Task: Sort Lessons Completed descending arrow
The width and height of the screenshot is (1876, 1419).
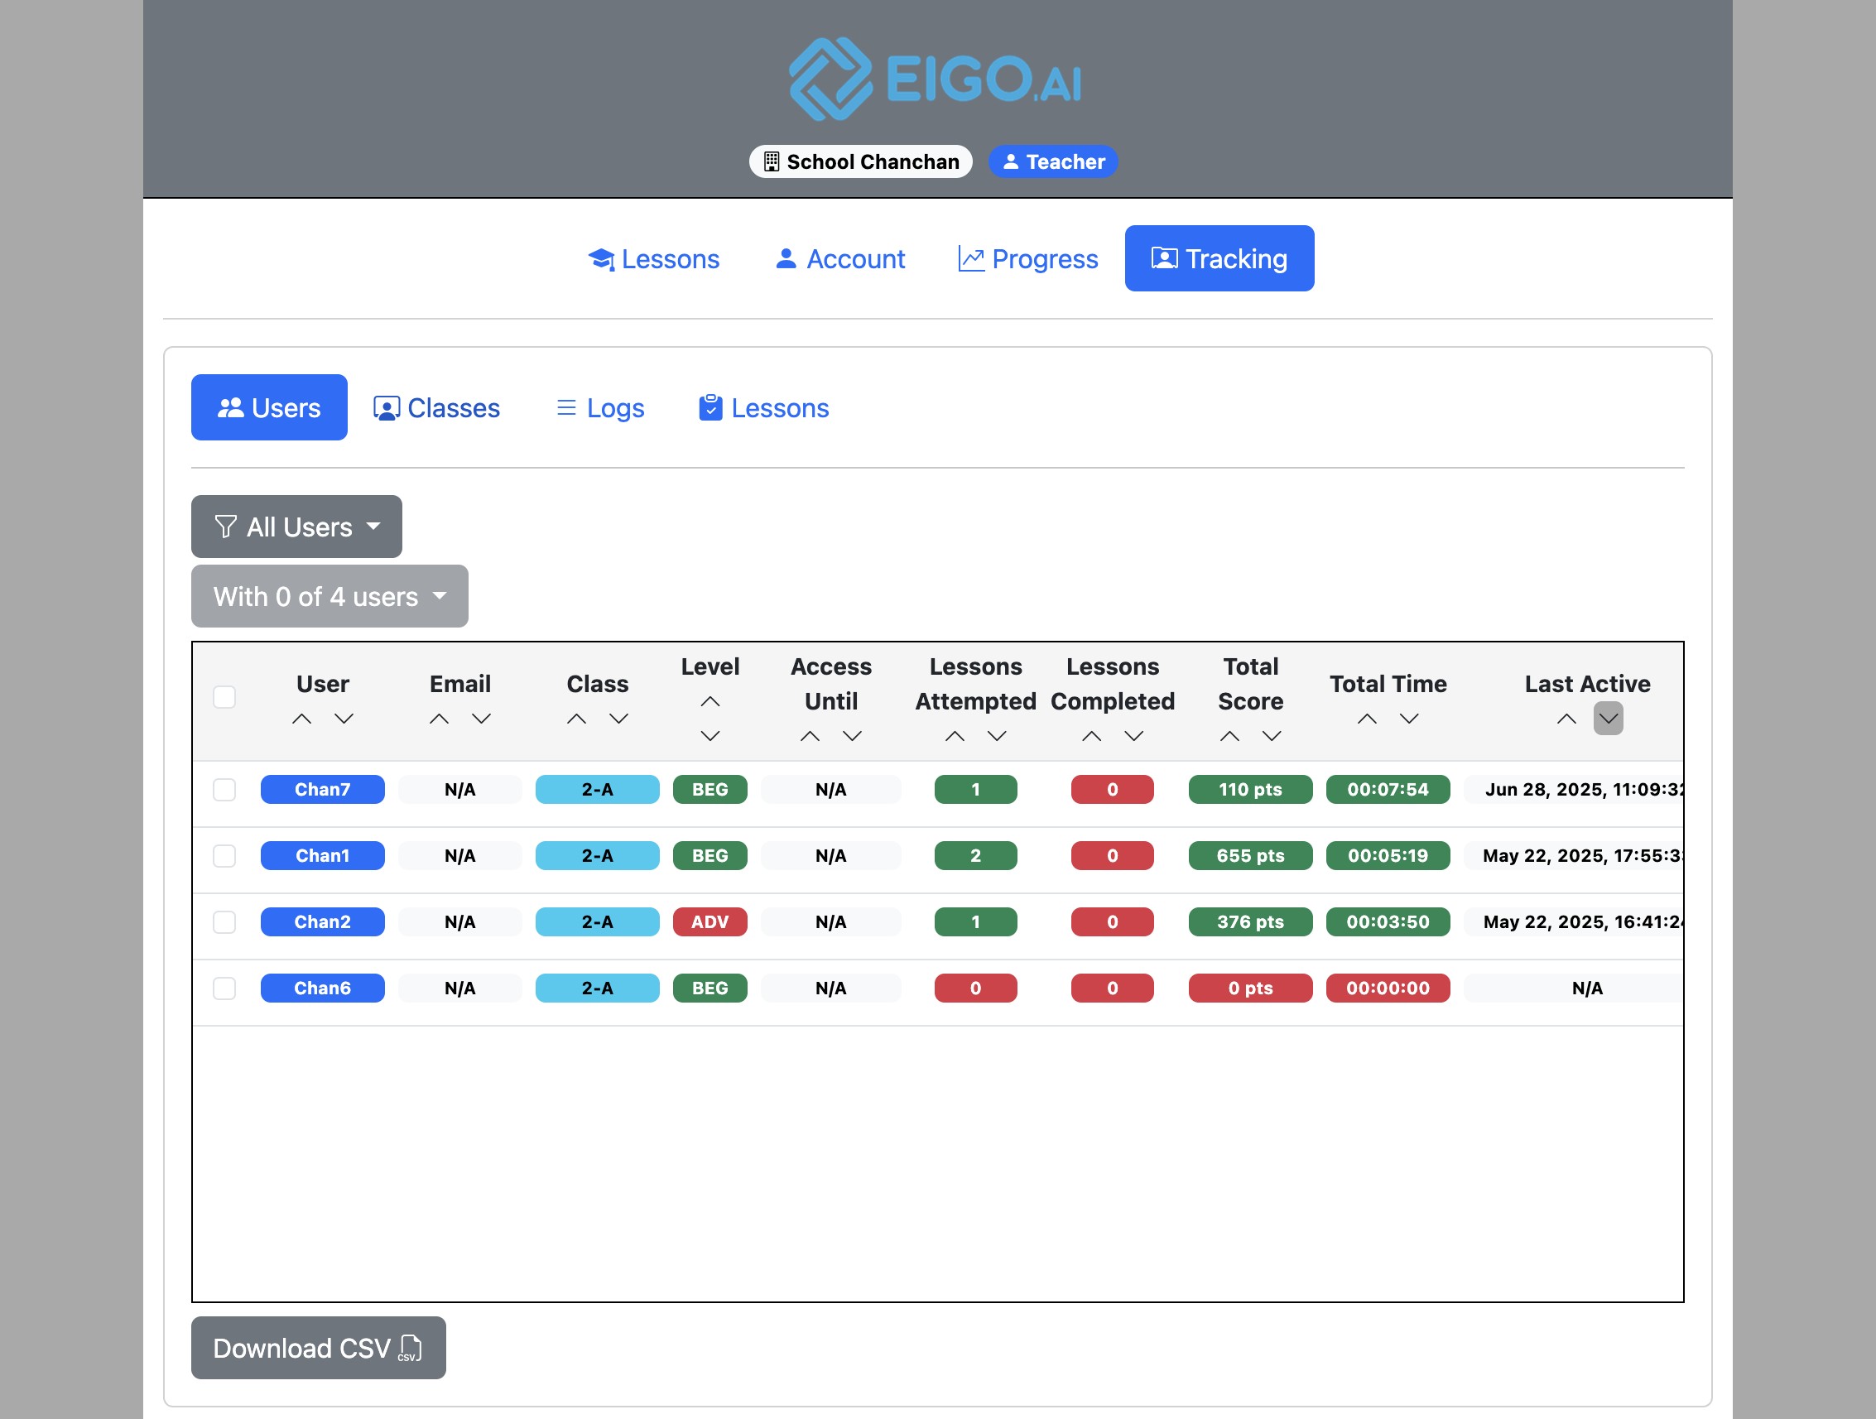Action: [x=1134, y=735]
